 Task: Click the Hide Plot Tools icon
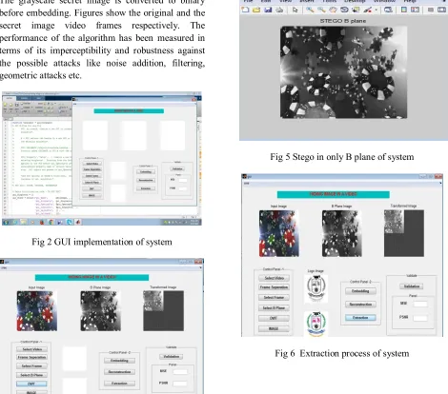[x=431, y=10]
